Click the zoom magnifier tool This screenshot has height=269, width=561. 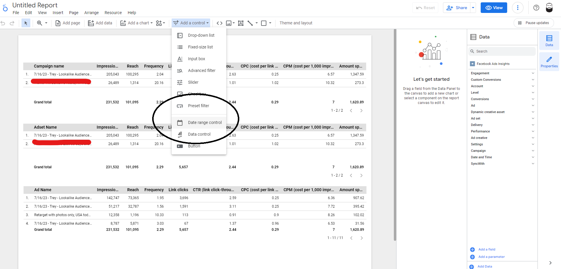click(39, 23)
